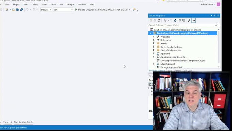Click the Open File folder icon

tap(13, 10)
